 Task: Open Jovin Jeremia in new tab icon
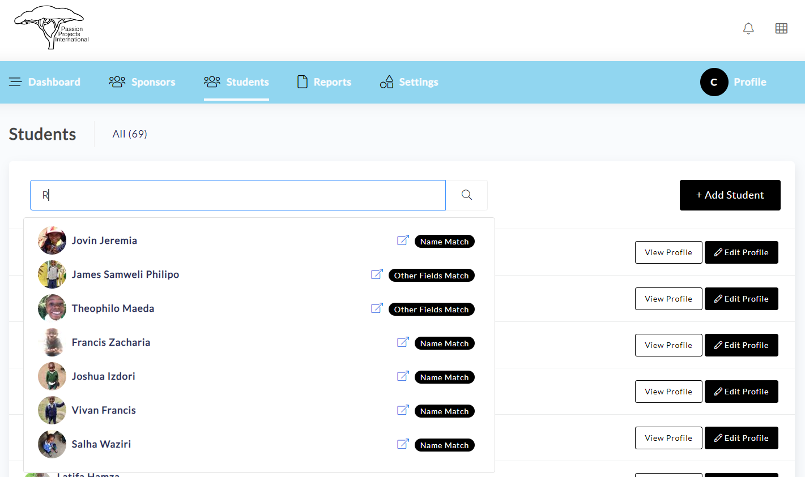click(x=403, y=240)
